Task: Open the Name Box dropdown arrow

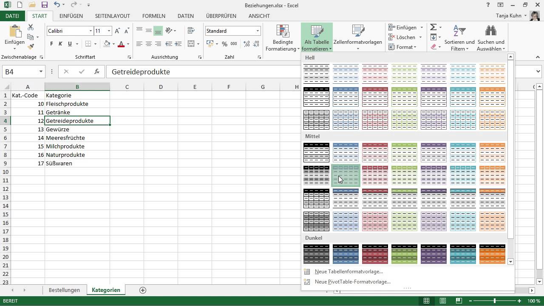Action: pyautogui.click(x=41, y=72)
